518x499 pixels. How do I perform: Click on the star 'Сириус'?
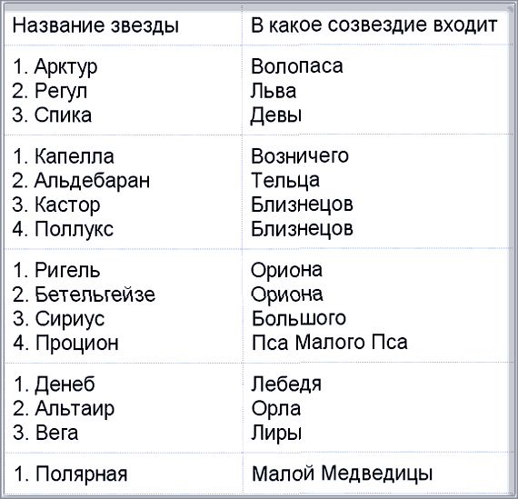point(70,319)
